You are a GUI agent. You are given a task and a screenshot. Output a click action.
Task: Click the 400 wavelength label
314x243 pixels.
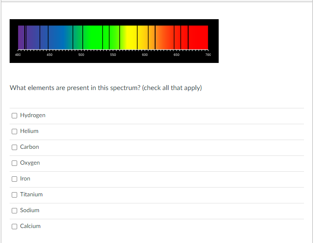point(18,55)
